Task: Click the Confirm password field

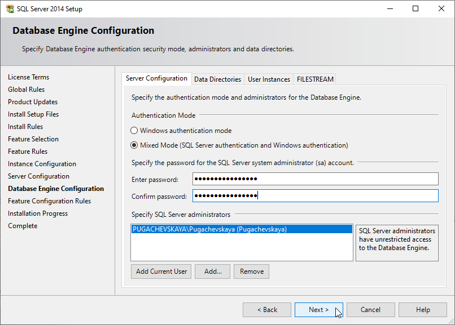Action: pyautogui.click(x=315, y=196)
